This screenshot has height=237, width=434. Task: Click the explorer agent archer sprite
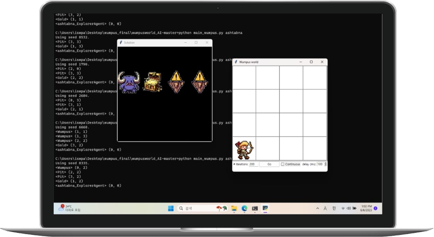point(244,149)
